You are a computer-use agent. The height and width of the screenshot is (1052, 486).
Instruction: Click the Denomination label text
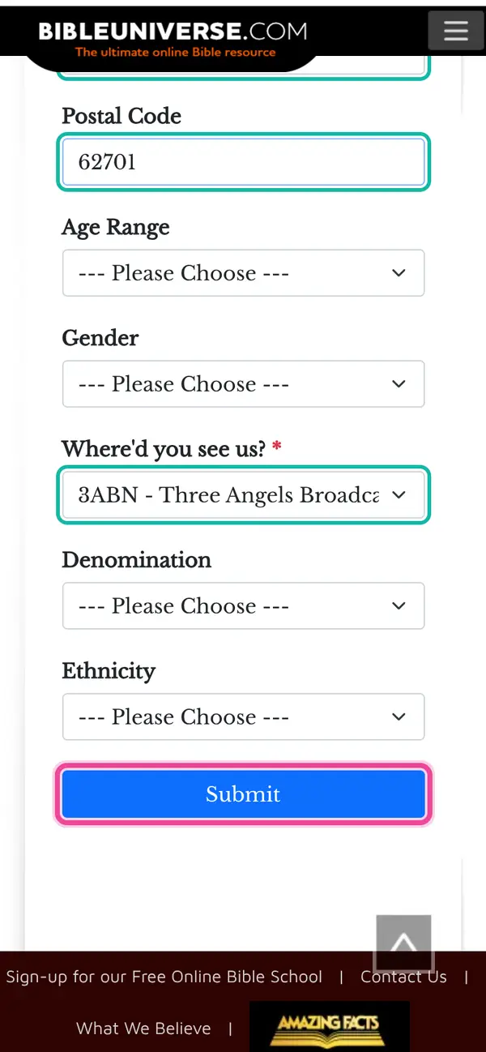pos(137,560)
